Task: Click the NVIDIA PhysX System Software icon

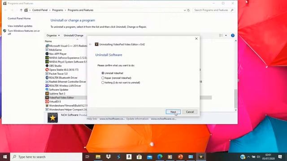Action: pyautogui.click(x=47, y=62)
